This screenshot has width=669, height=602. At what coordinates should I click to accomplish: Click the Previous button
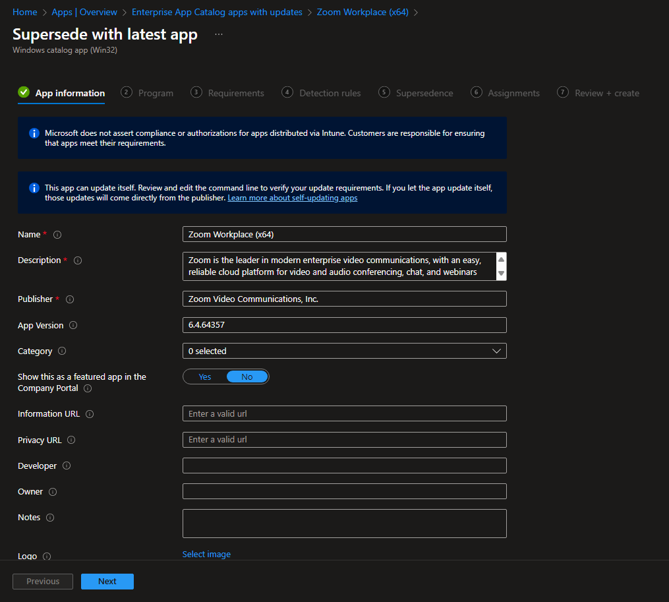pos(43,582)
